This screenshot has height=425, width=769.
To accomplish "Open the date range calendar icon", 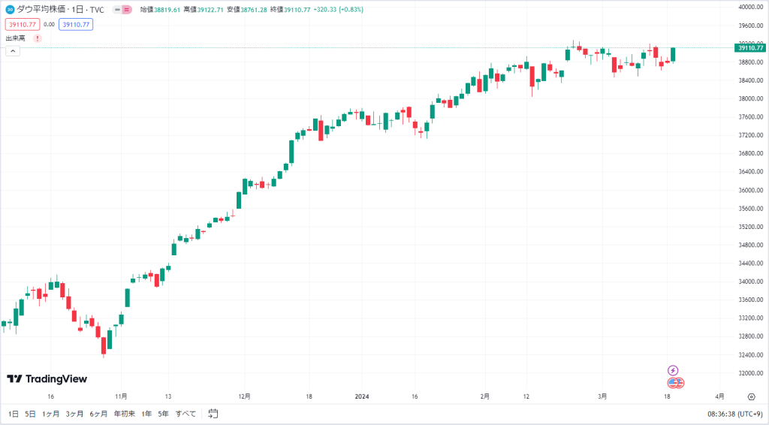I will (x=213, y=414).
